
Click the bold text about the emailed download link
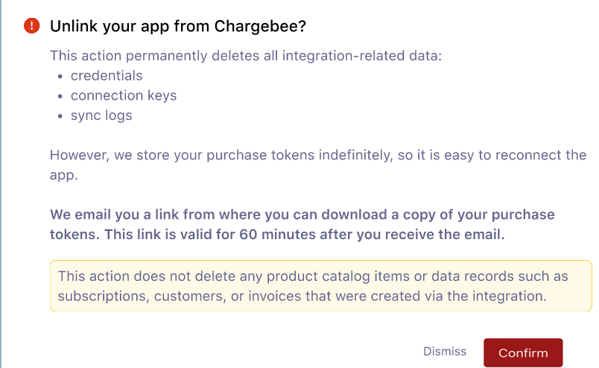click(302, 225)
